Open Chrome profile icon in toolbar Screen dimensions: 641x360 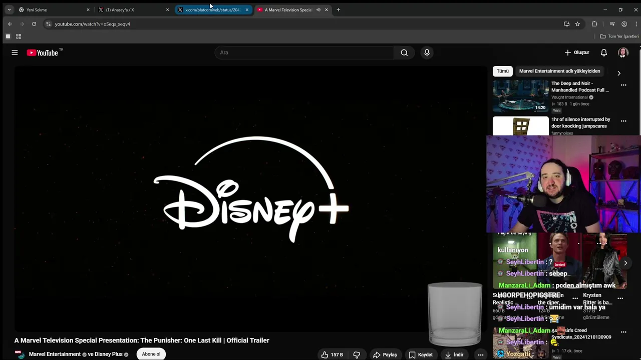(x=624, y=24)
